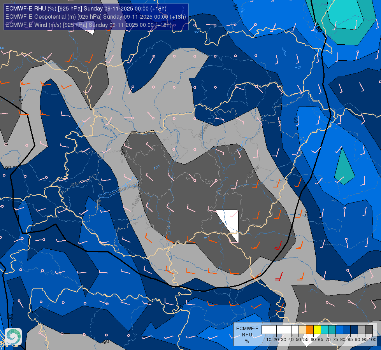Pick the navy 85–90% legend swatch
The image size is (381, 350).
354,330
